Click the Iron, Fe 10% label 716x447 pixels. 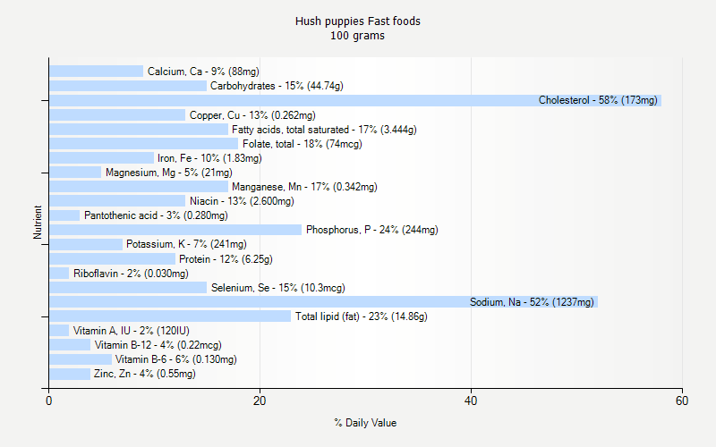[x=209, y=158]
